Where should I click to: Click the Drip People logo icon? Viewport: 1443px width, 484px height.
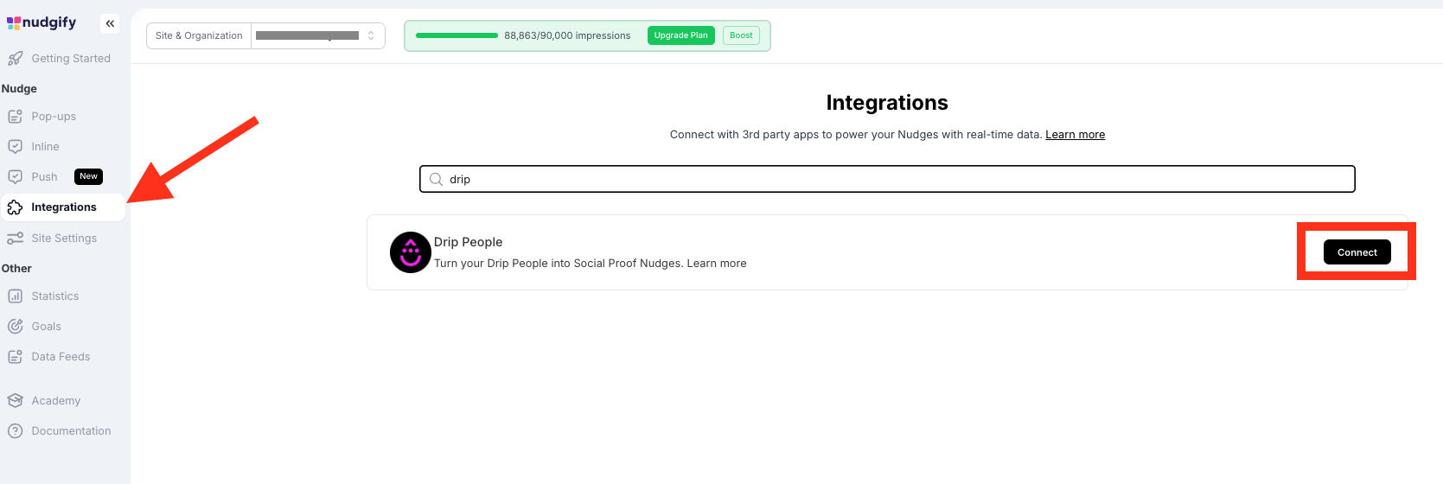tap(411, 252)
